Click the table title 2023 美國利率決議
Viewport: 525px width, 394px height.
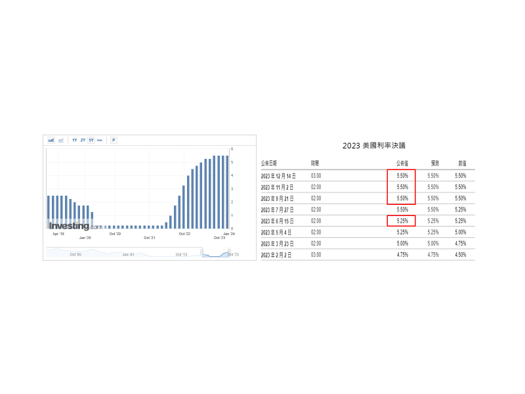(x=373, y=145)
